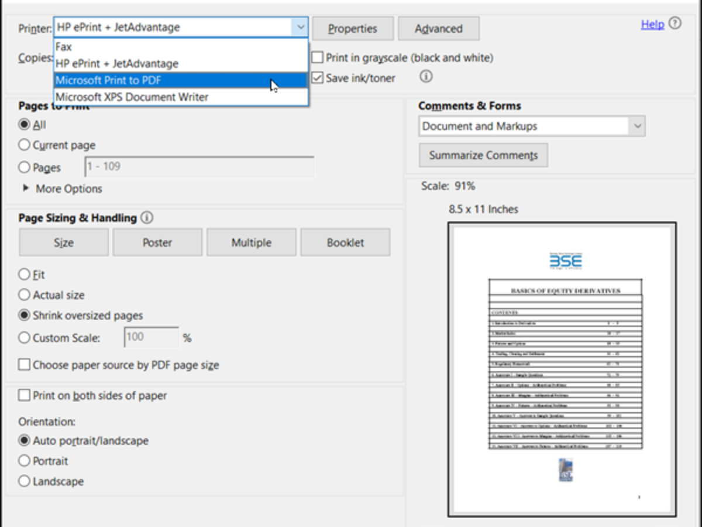Image resolution: width=702 pixels, height=527 pixels.
Task: Click Summarize Comments button
Action: (x=483, y=155)
